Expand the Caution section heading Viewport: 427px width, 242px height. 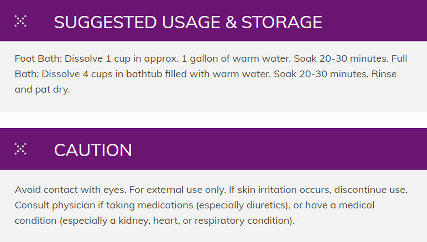(x=93, y=150)
